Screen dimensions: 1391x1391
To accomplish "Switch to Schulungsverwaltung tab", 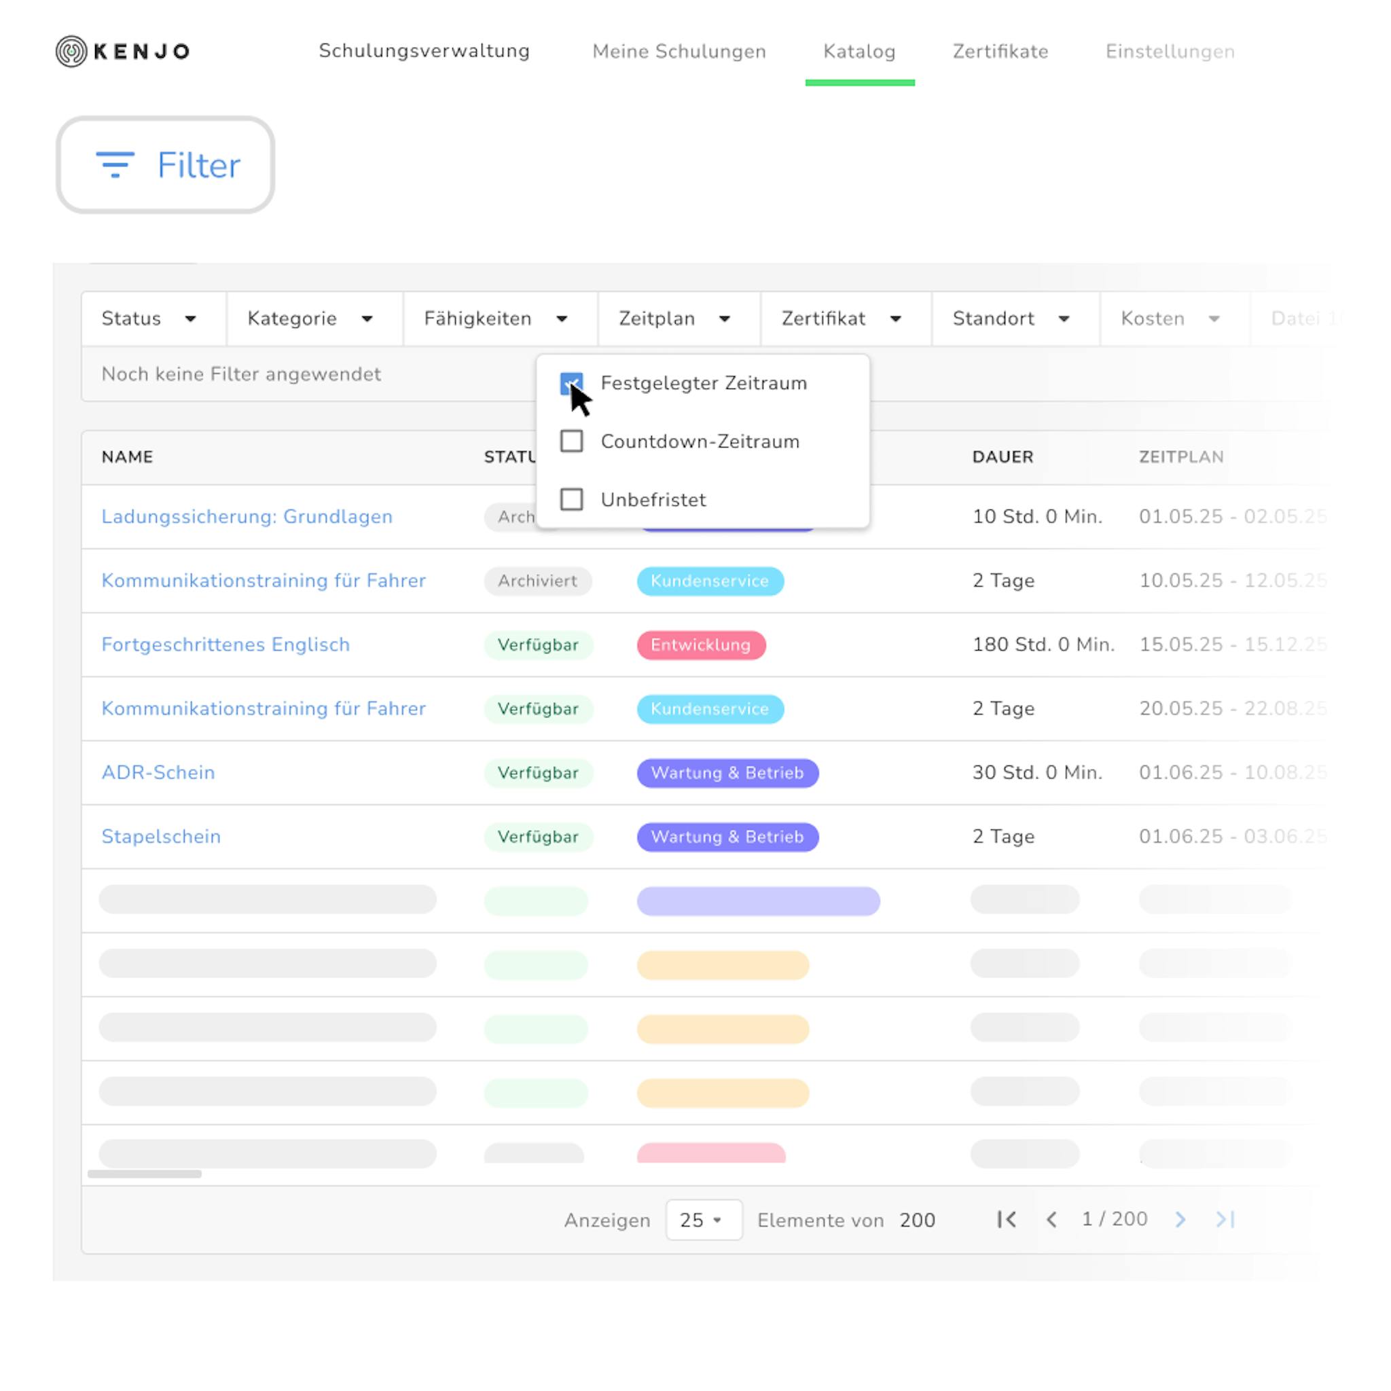I will [424, 51].
